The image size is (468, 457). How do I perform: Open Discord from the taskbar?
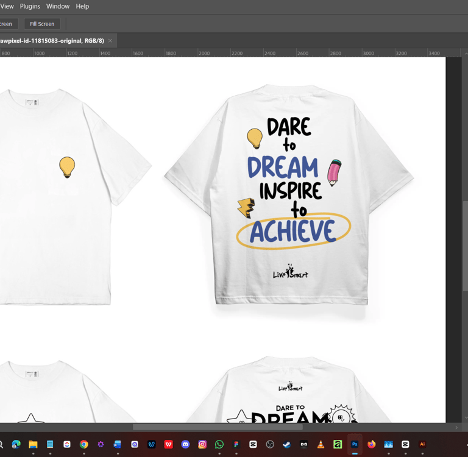coord(185,444)
